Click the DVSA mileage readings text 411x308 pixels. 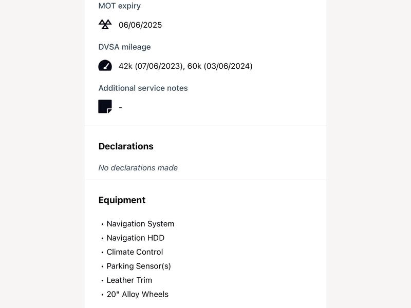point(185,66)
